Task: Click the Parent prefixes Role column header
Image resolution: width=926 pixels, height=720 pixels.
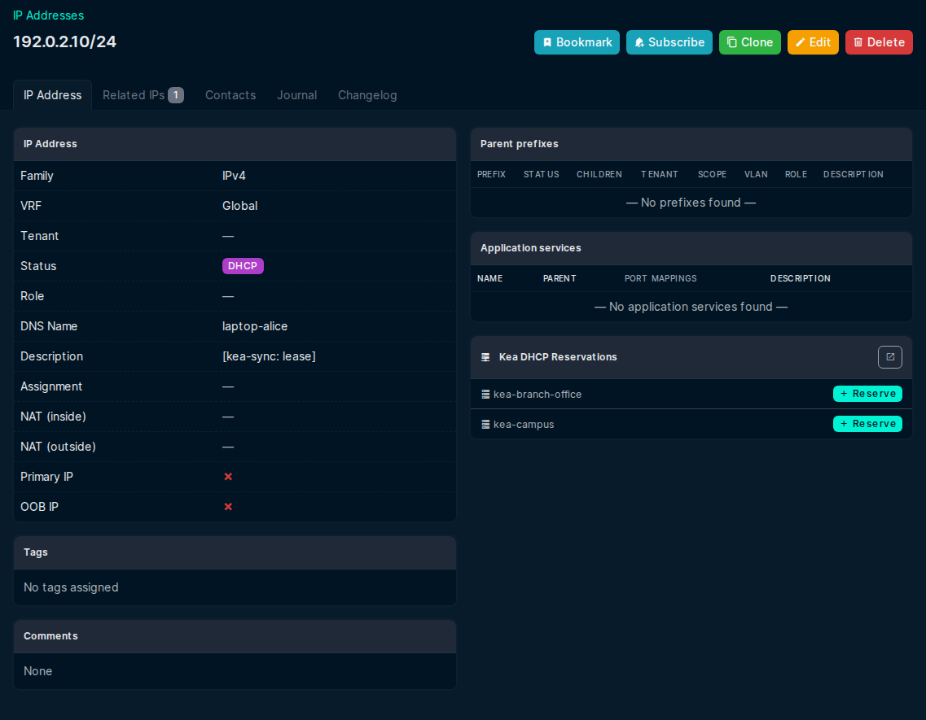Action: 796,175
